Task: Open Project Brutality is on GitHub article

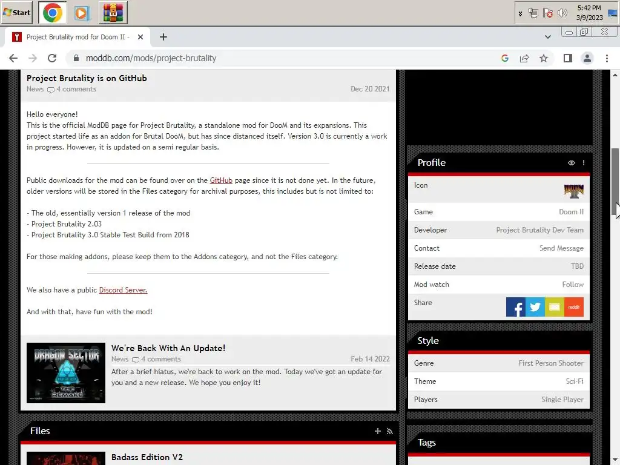Action: tap(87, 78)
